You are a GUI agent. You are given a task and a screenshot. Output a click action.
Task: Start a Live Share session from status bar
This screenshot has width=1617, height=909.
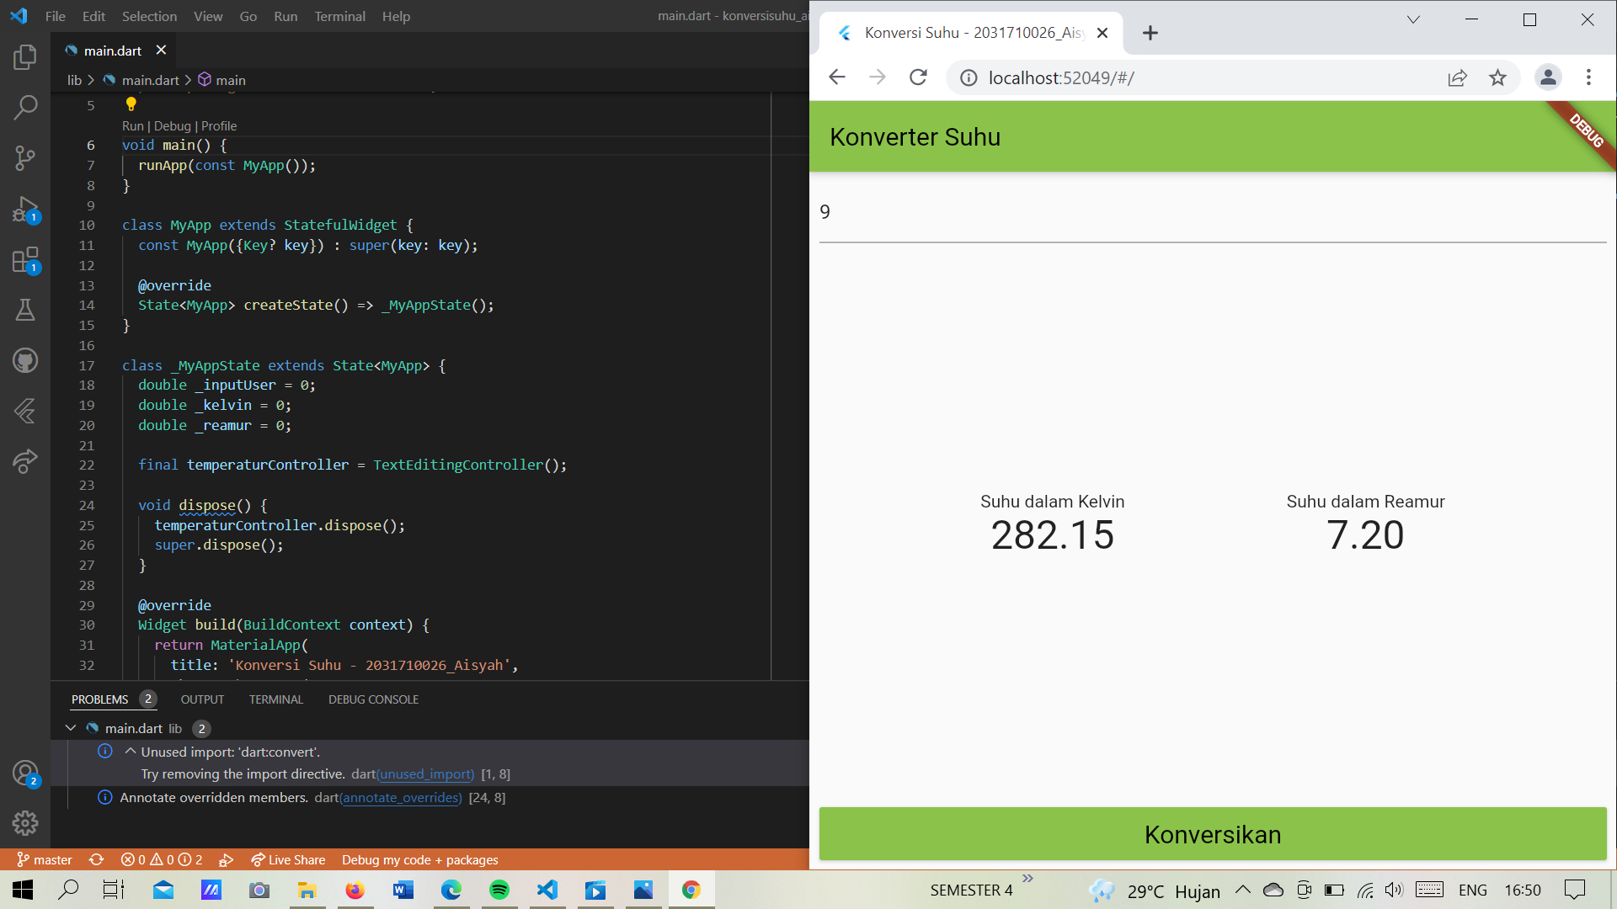click(288, 859)
